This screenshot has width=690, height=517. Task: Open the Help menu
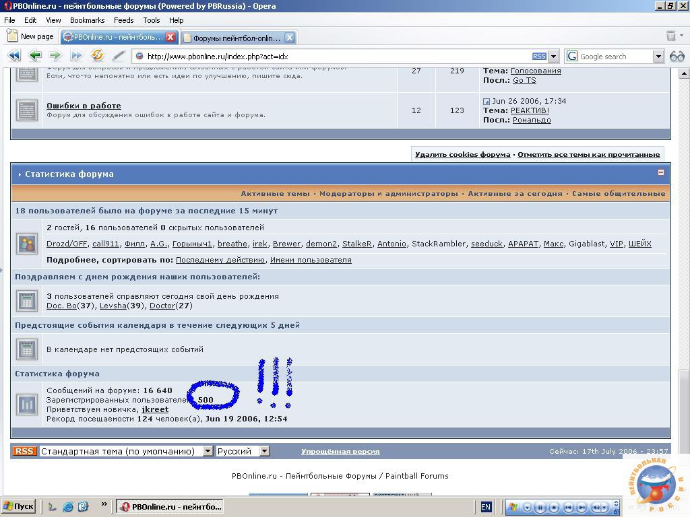pos(176,20)
